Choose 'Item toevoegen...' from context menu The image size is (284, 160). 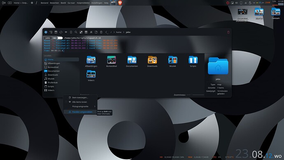[80, 97]
